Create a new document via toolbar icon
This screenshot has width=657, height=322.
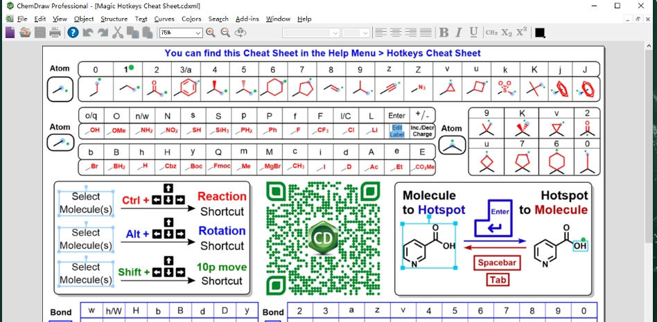tap(10, 33)
